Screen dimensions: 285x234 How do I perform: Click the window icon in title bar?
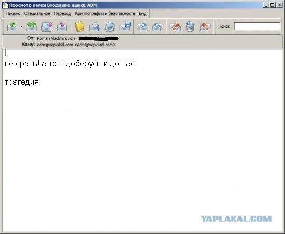[6, 5]
